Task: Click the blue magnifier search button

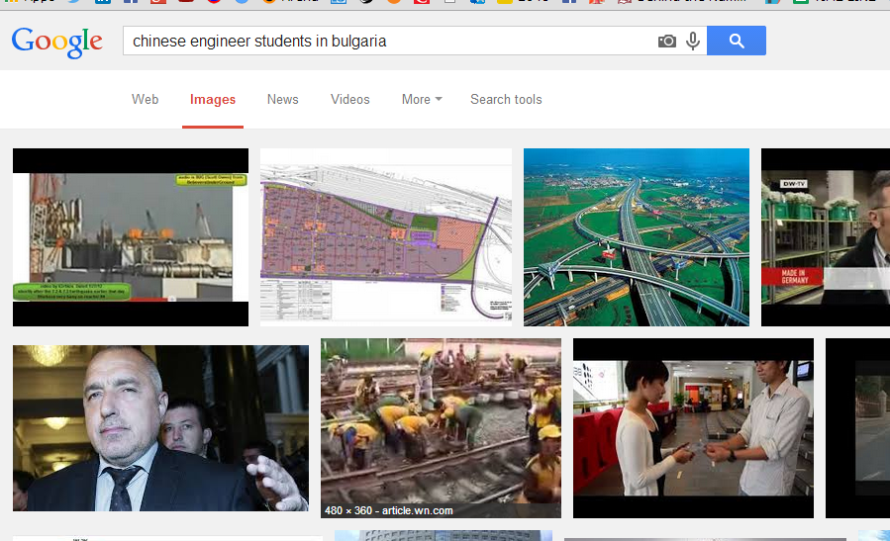Action: pos(737,41)
